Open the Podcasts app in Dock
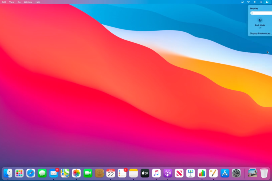The width and height of the screenshot is (272, 181). 168,173
